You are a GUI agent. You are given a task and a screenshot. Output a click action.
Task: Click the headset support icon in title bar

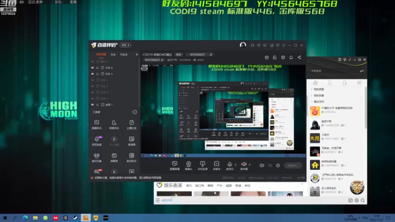point(252,45)
